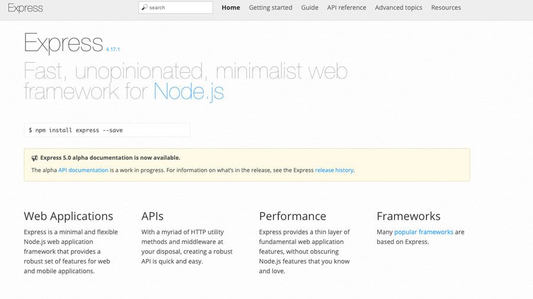The width and height of the screenshot is (533, 299).
Task: Click the Express logo in the top bar
Action: pyautogui.click(x=25, y=8)
